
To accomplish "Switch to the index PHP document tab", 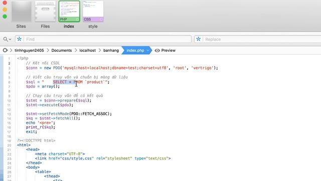I will pyautogui.click(x=69, y=11).
